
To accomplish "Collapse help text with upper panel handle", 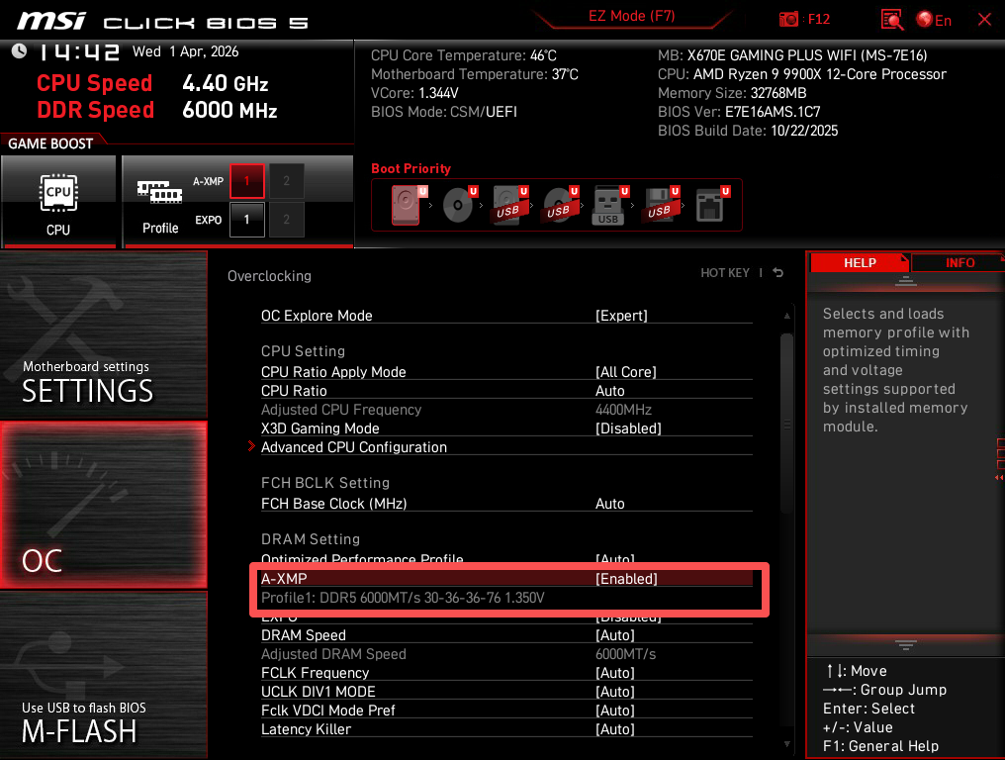I will click(x=906, y=281).
